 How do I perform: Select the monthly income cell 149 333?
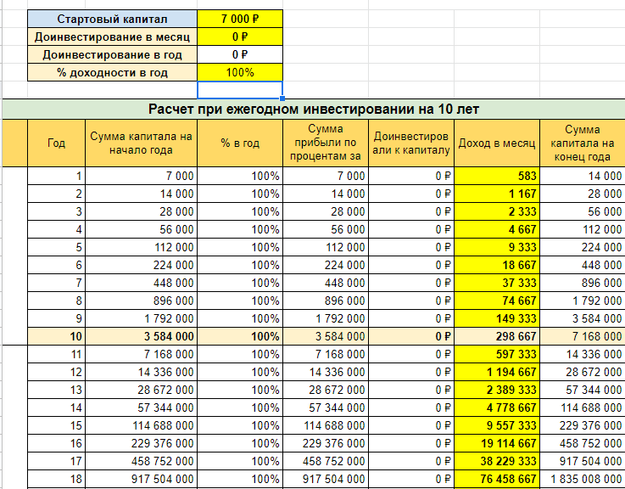(x=497, y=318)
